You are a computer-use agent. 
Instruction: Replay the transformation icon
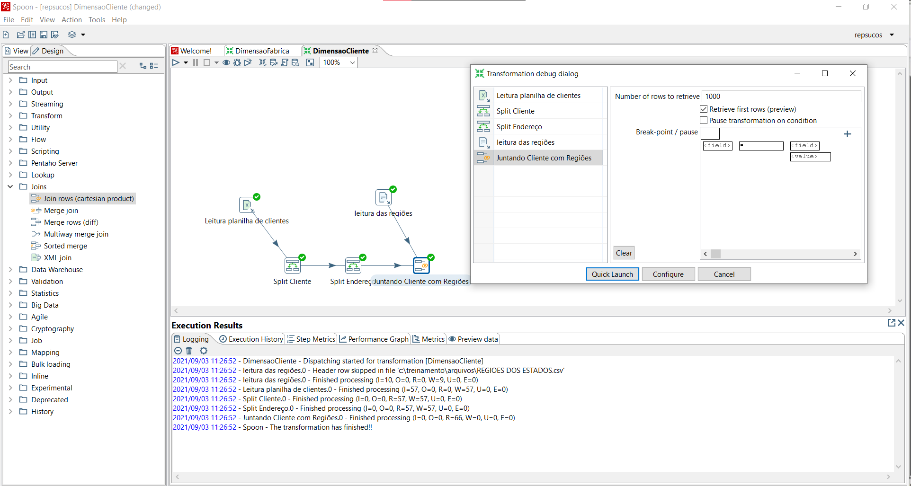click(248, 62)
